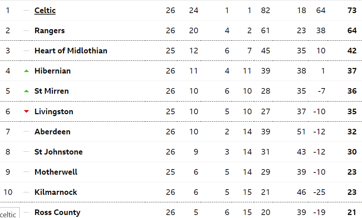Open the Livingston team name
The image size is (362, 218).
point(54,112)
